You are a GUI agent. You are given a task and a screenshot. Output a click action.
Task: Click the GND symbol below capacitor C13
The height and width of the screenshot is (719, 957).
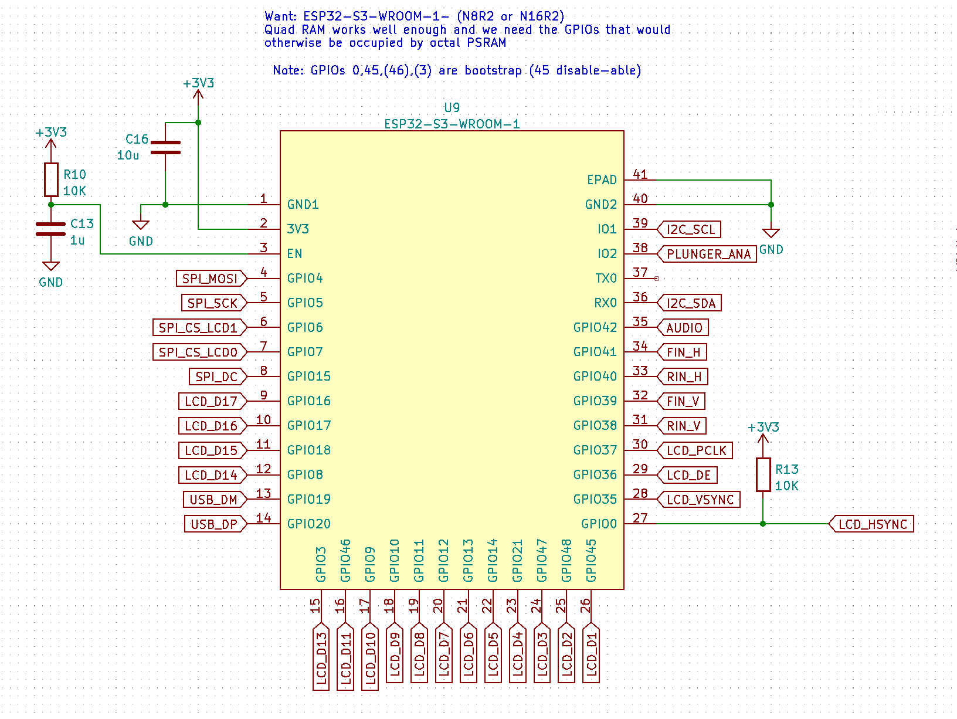[x=51, y=267]
